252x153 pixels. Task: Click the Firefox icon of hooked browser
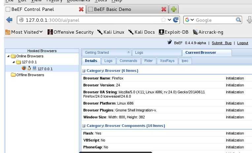click(24, 68)
